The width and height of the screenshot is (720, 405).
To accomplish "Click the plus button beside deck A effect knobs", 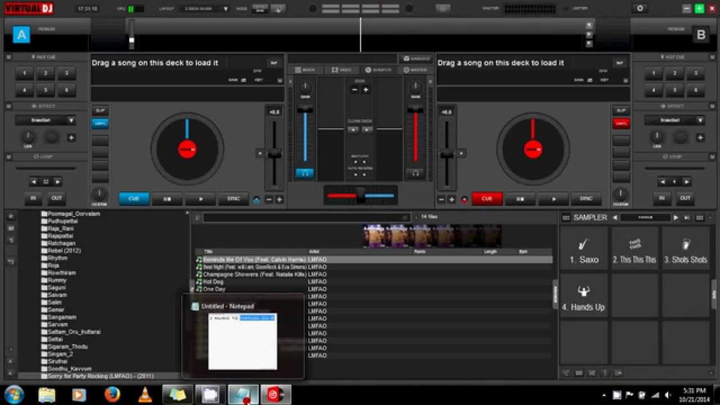I will [71, 137].
